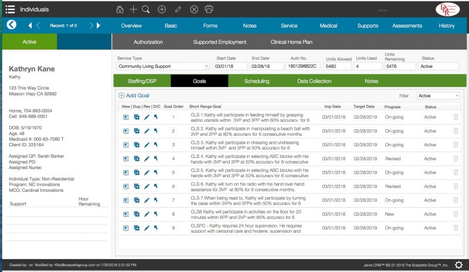Click the Goal Order column header
Image resolution: width=469 pixels, height=272 pixels.
click(x=174, y=106)
